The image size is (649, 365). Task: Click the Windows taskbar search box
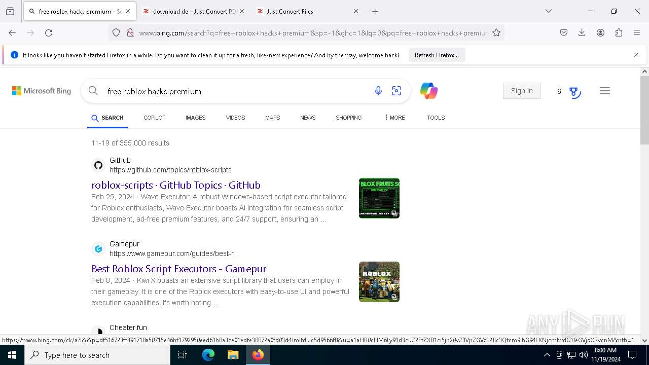click(97, 355)
